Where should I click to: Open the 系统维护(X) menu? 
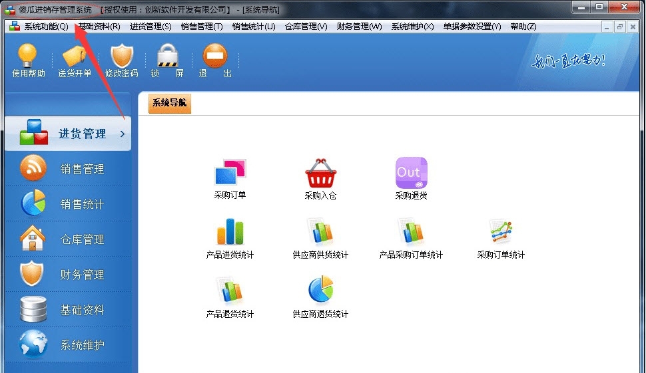click(x=412, y=27)
